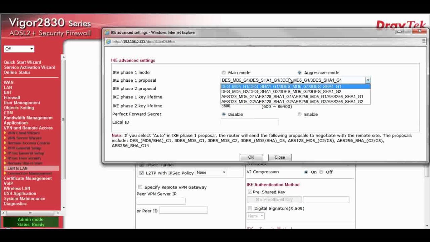Click Close in IKE advanced settings
Screen dimensions: 430x242
[279, 157]
